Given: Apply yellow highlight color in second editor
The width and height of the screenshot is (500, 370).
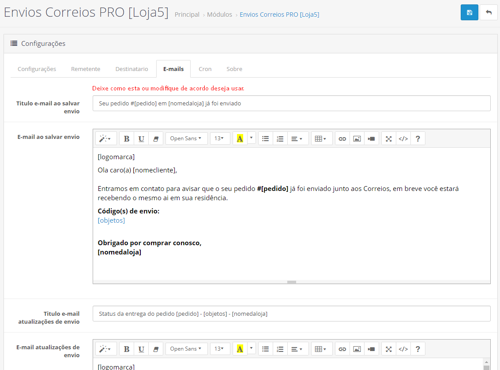Looking at the screenshot, I should [240, 349].
